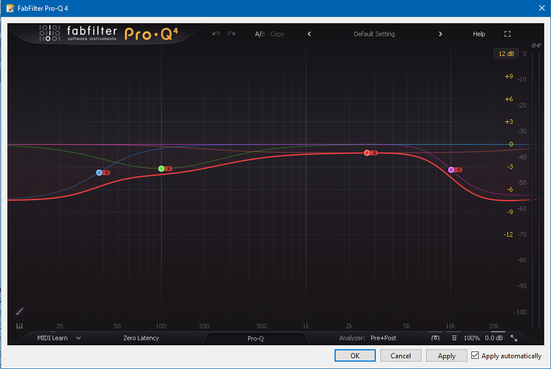551x369 pixels.
Task: Toggle full screen mode icon beside Help
Action: coord(507,34)
